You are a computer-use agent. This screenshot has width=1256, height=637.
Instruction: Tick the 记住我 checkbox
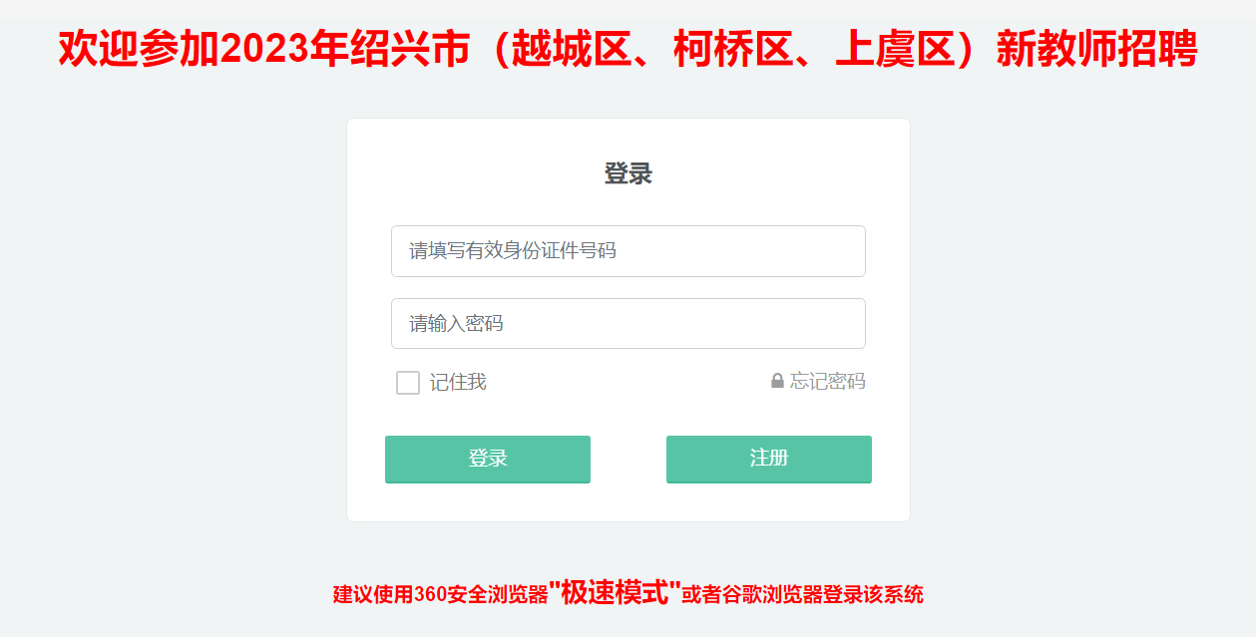click(x=408, y=383)
